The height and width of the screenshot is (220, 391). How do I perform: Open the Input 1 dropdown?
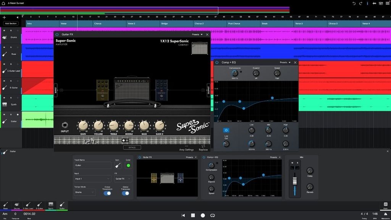point(92,178)
